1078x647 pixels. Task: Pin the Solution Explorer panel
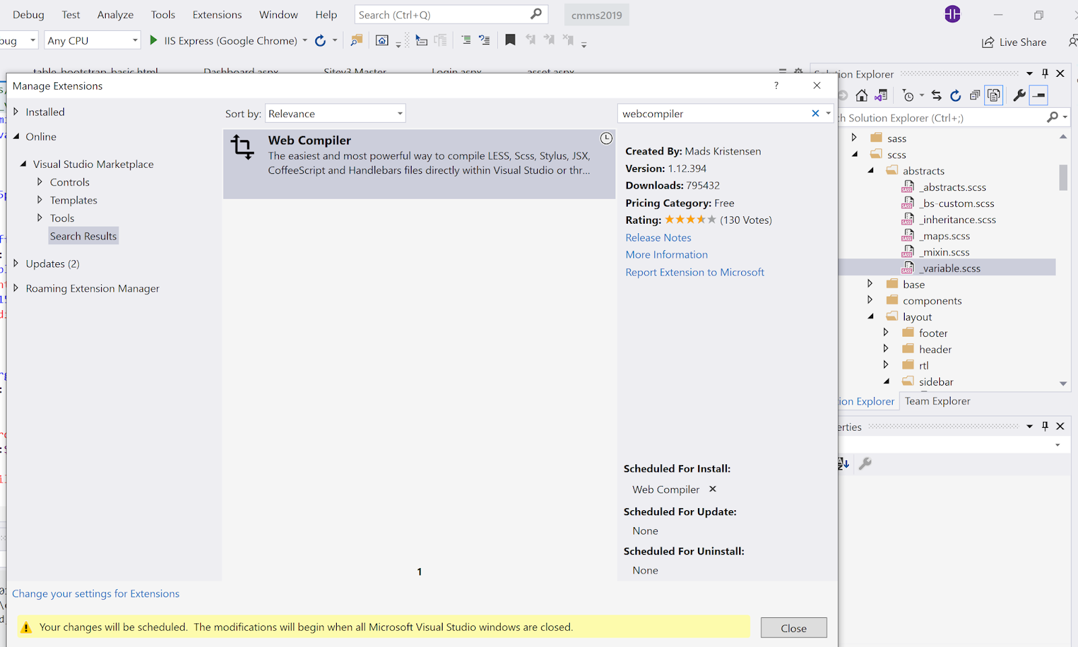point(1045,73)
